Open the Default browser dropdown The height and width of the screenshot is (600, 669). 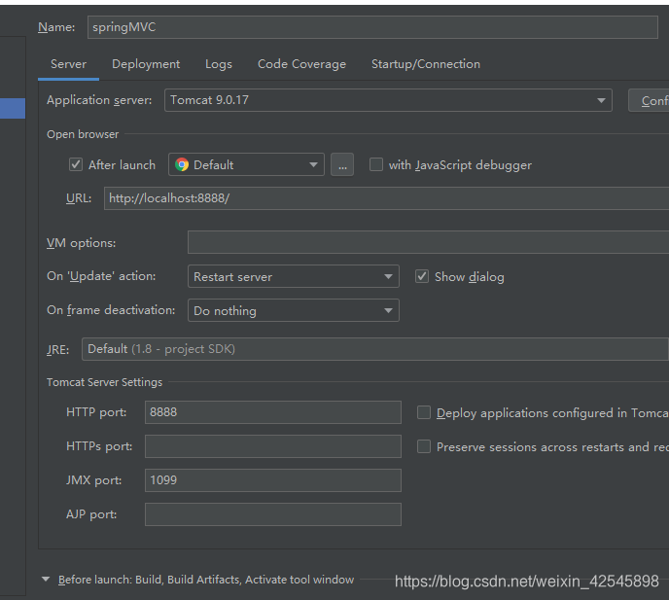click(246, 164)
